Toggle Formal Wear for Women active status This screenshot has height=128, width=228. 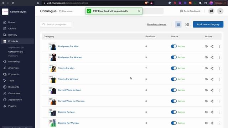[174, 101]
